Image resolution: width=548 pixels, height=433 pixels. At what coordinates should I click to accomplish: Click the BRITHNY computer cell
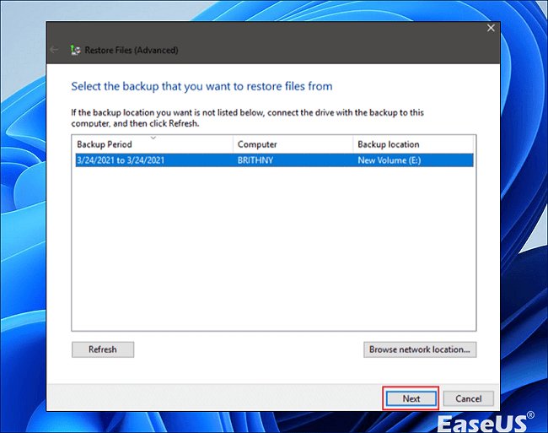255,160
